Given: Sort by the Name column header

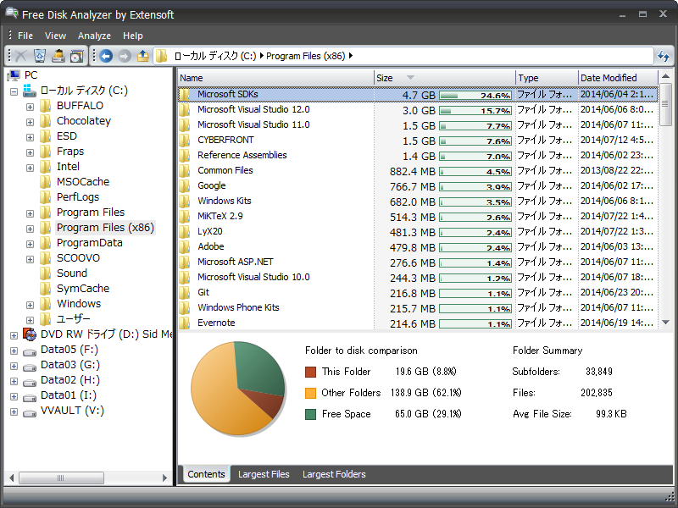Looking at the screenshot, I should point(276,78).
